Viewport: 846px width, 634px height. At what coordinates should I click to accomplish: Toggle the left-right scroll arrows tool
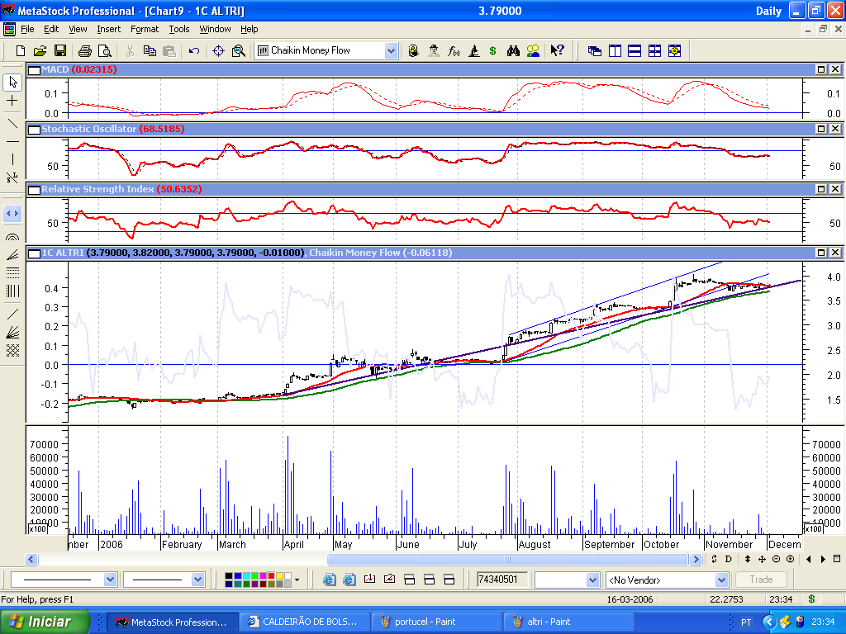point(12,214)
